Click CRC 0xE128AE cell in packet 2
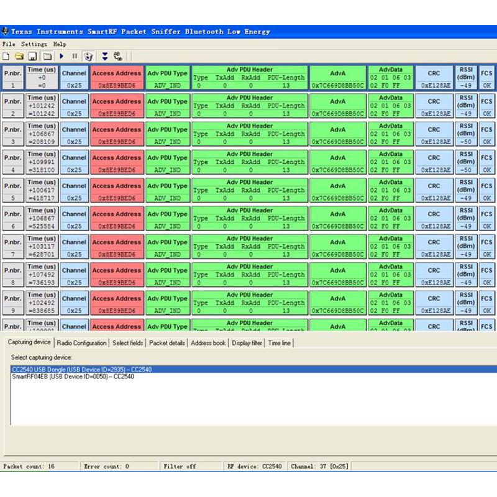The image size is (497, 497). [x=434, y=106]
